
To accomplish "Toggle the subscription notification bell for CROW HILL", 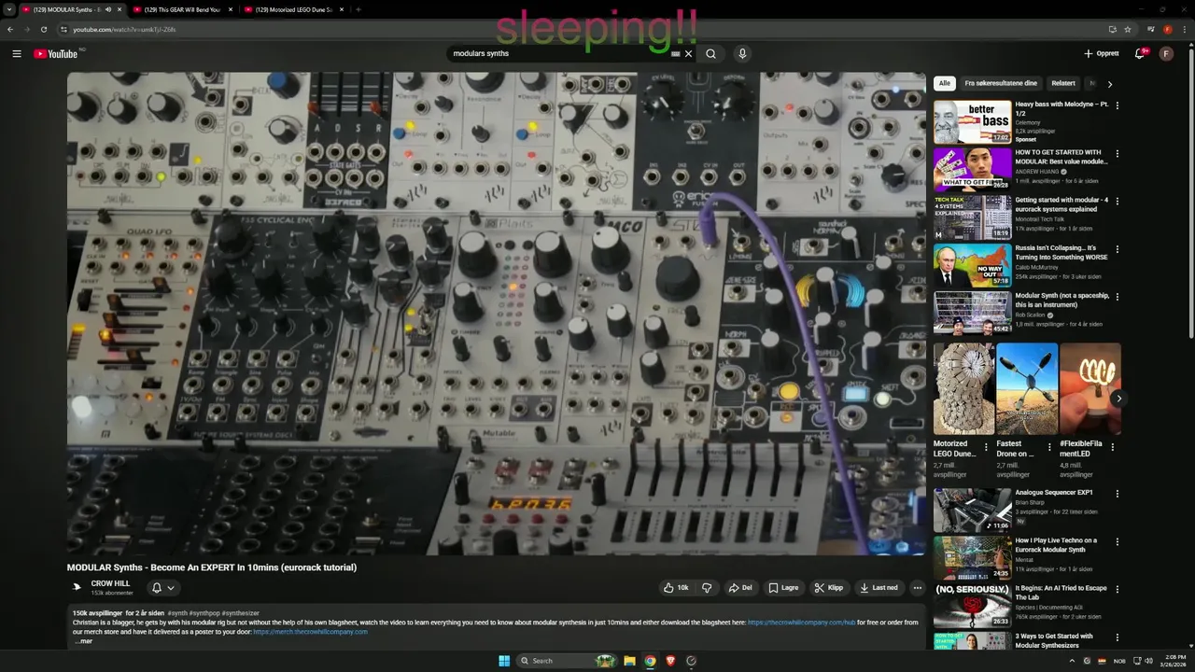I will [162, 588].
